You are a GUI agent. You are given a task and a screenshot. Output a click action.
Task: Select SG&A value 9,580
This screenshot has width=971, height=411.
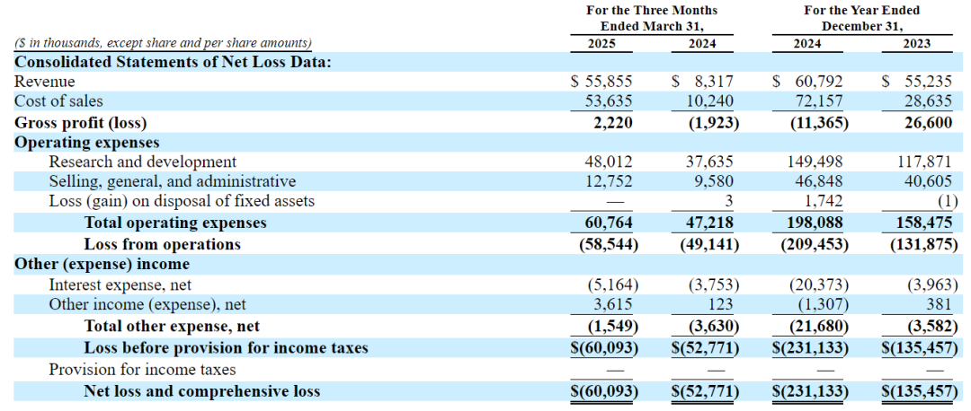pos(713,181)
